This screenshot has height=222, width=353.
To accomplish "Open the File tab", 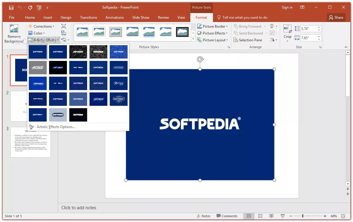I will [12, 17].
